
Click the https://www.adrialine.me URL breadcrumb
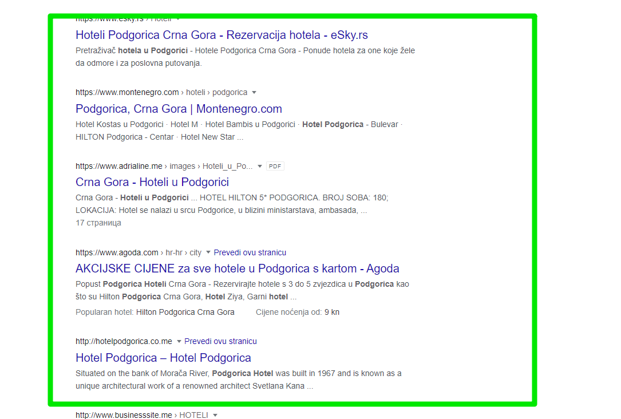164,167
